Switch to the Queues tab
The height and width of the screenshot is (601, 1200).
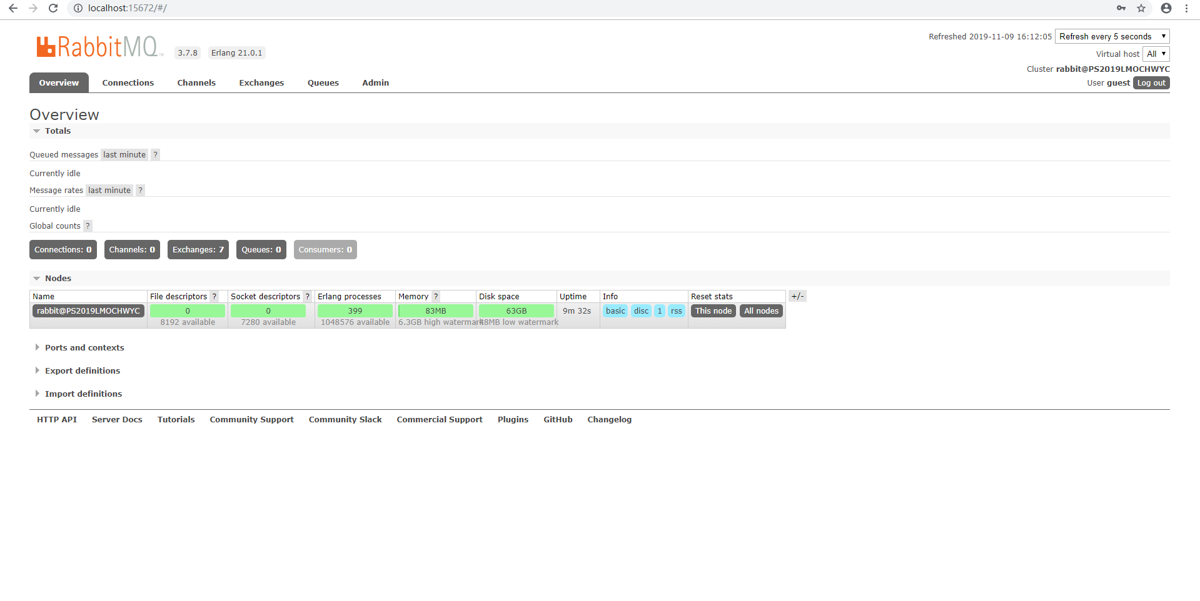click(323, 82)
